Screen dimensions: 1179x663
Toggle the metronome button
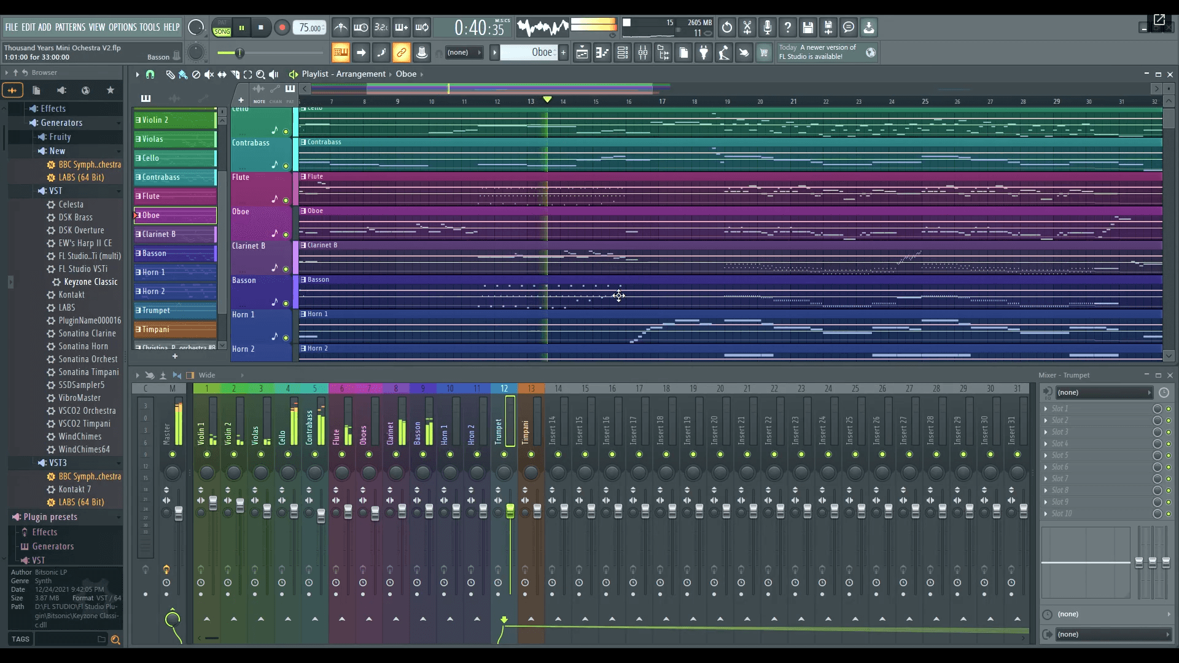[341, 28]
